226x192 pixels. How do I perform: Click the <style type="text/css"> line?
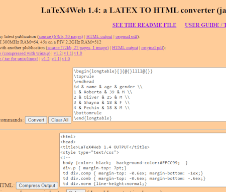coord(89,152)
